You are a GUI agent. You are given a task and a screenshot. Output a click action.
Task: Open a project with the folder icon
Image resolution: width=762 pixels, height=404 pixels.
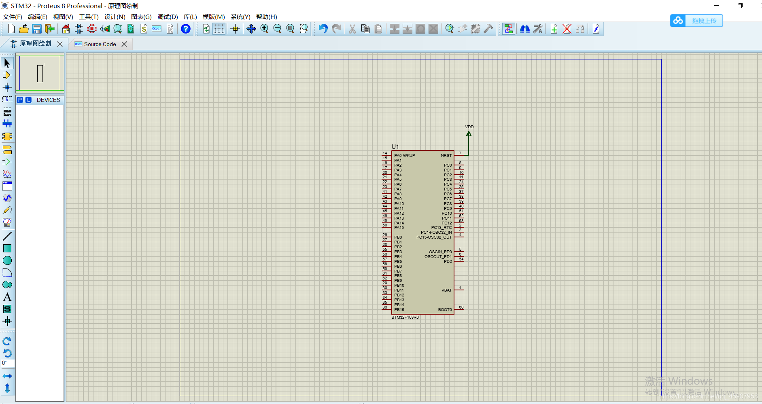pos(24,29)
